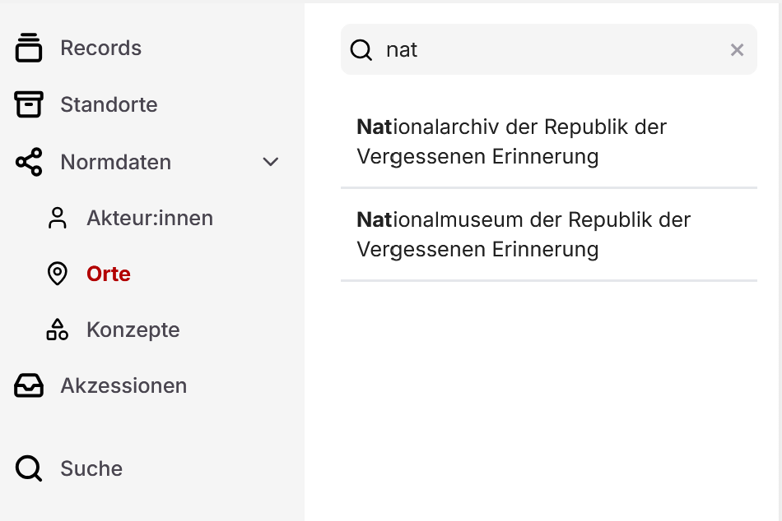Click the magnifier icon inside the search bar
Image resolution: width=782 pixels, height=521 pixels.
(x=361, y=49)
